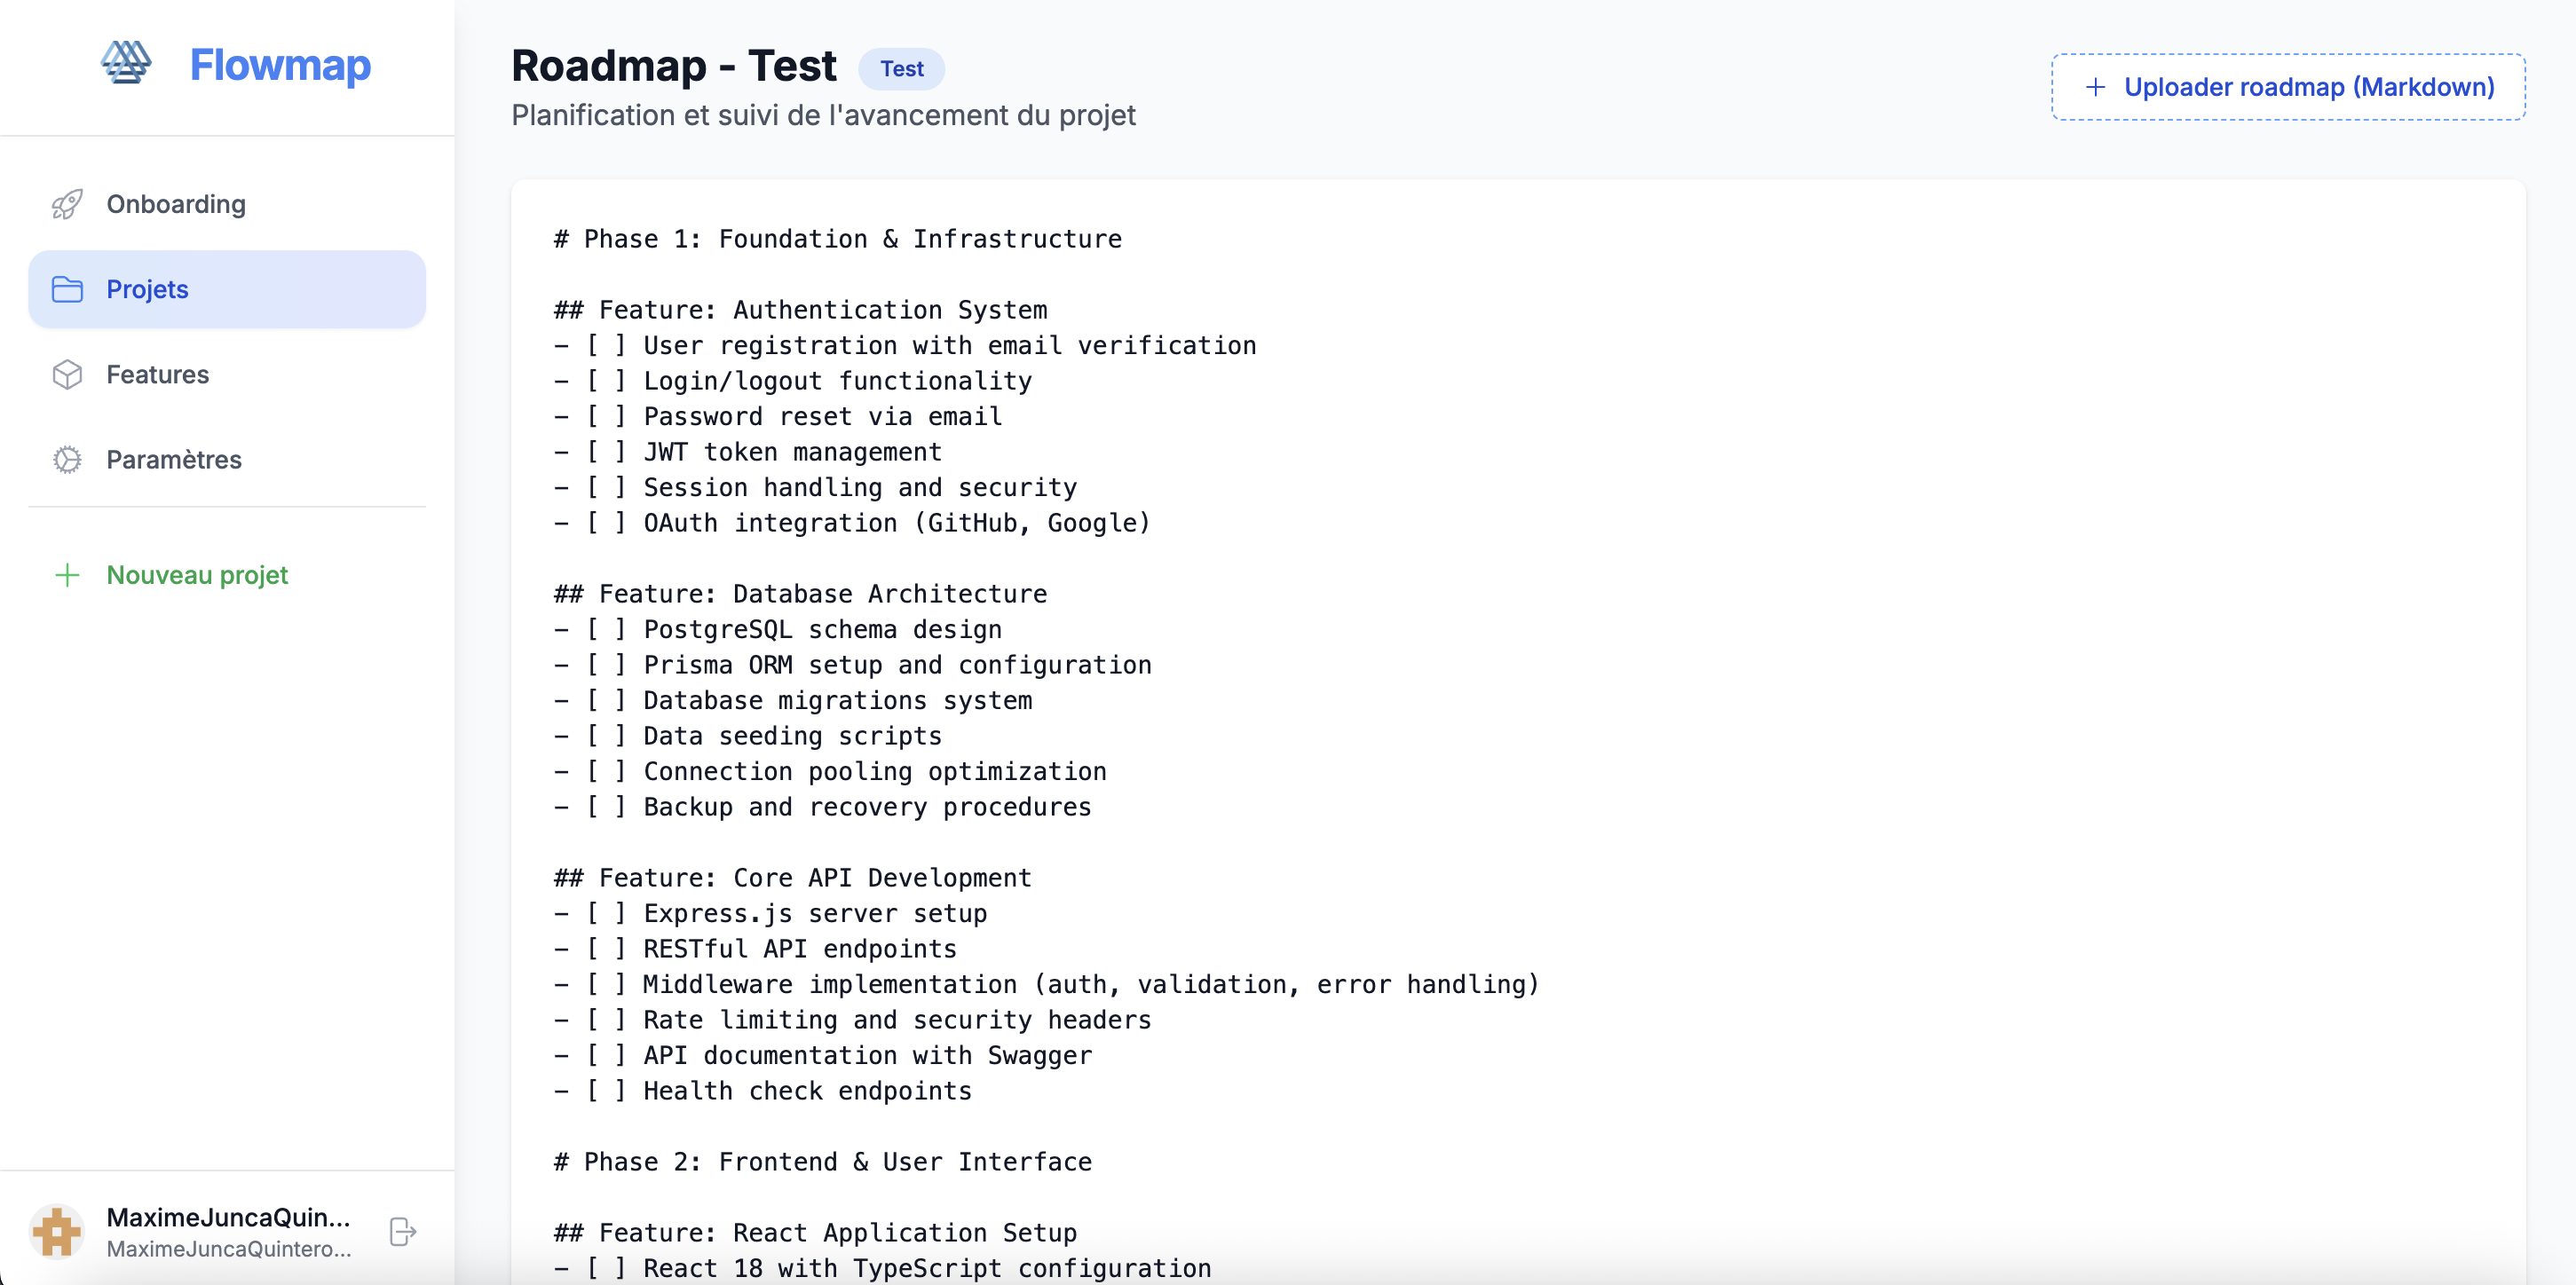Click the plus icon in Uploader roadmap button
The height and width of the screenshot is (1285, 2576).
point(2095,87)
